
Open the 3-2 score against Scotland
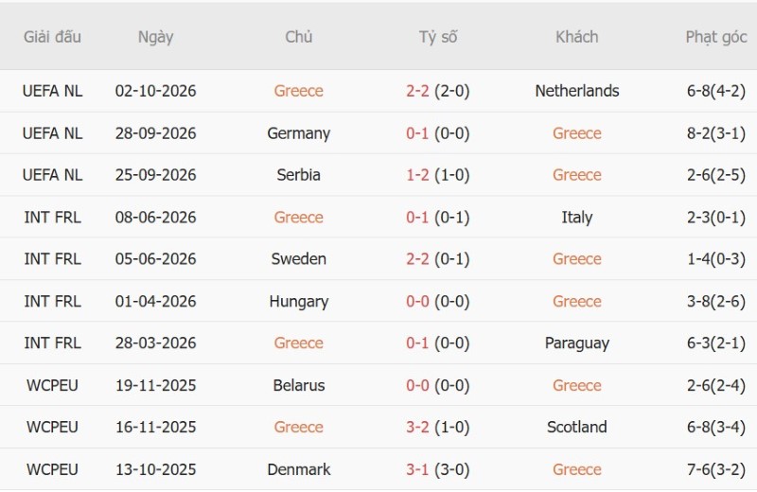[417, 428]
